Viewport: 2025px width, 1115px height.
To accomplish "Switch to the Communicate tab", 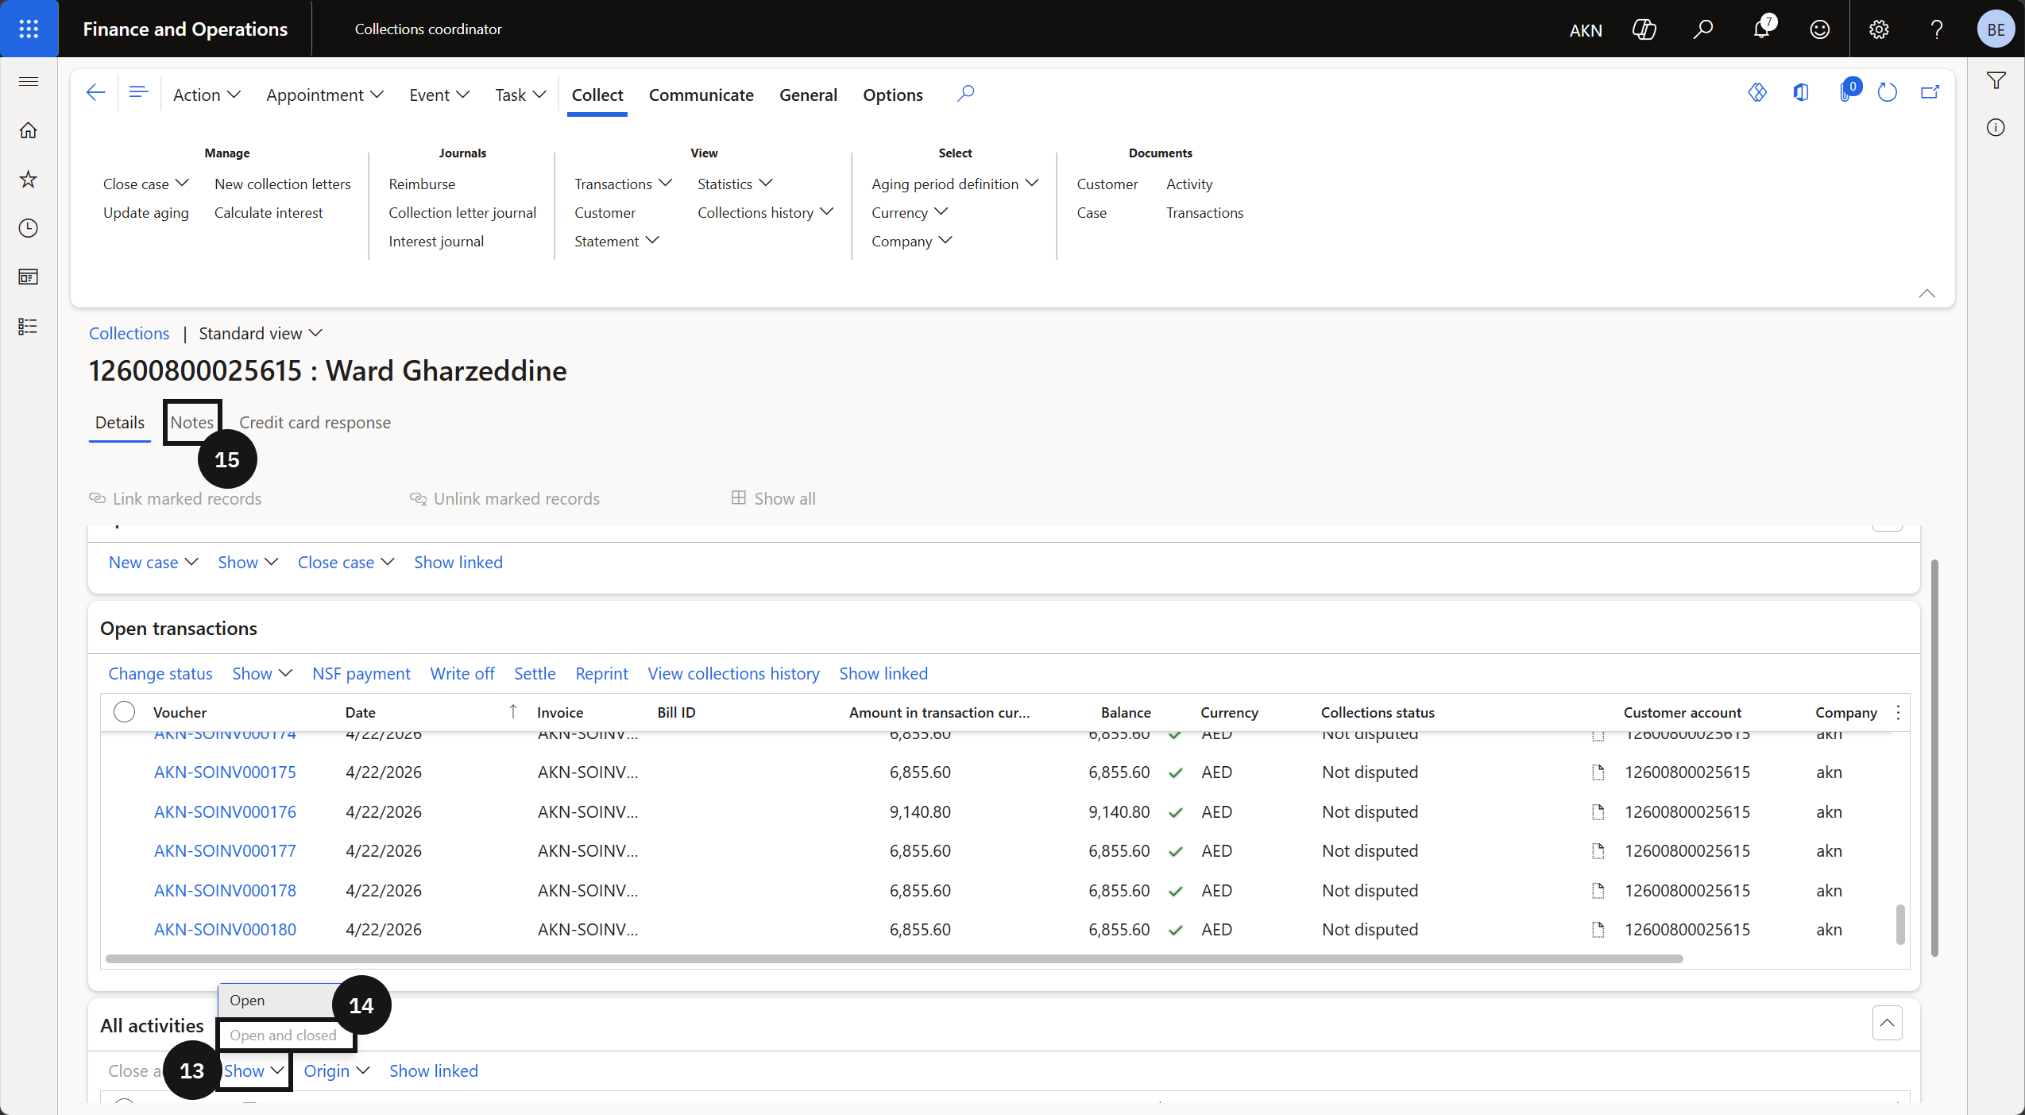I will point(701,95).
